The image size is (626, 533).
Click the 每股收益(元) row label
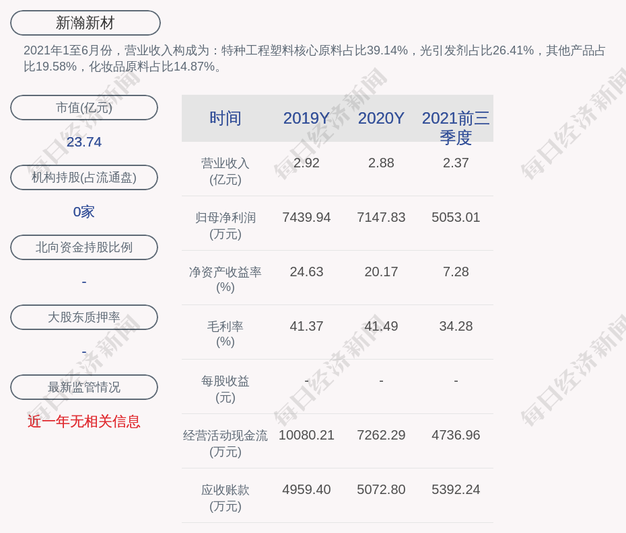(225, 389)
